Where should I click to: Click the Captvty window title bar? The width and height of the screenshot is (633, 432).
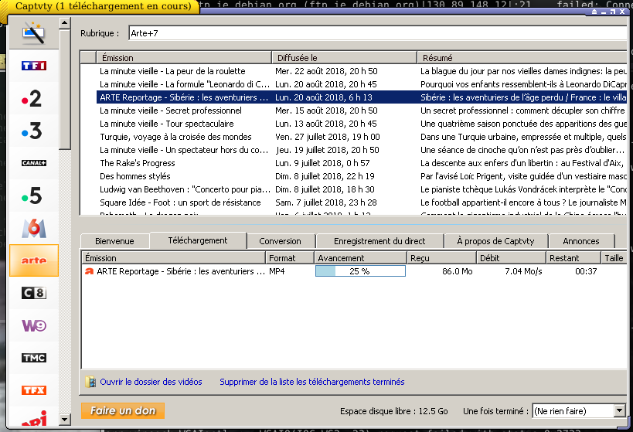[x=104, y=6]
